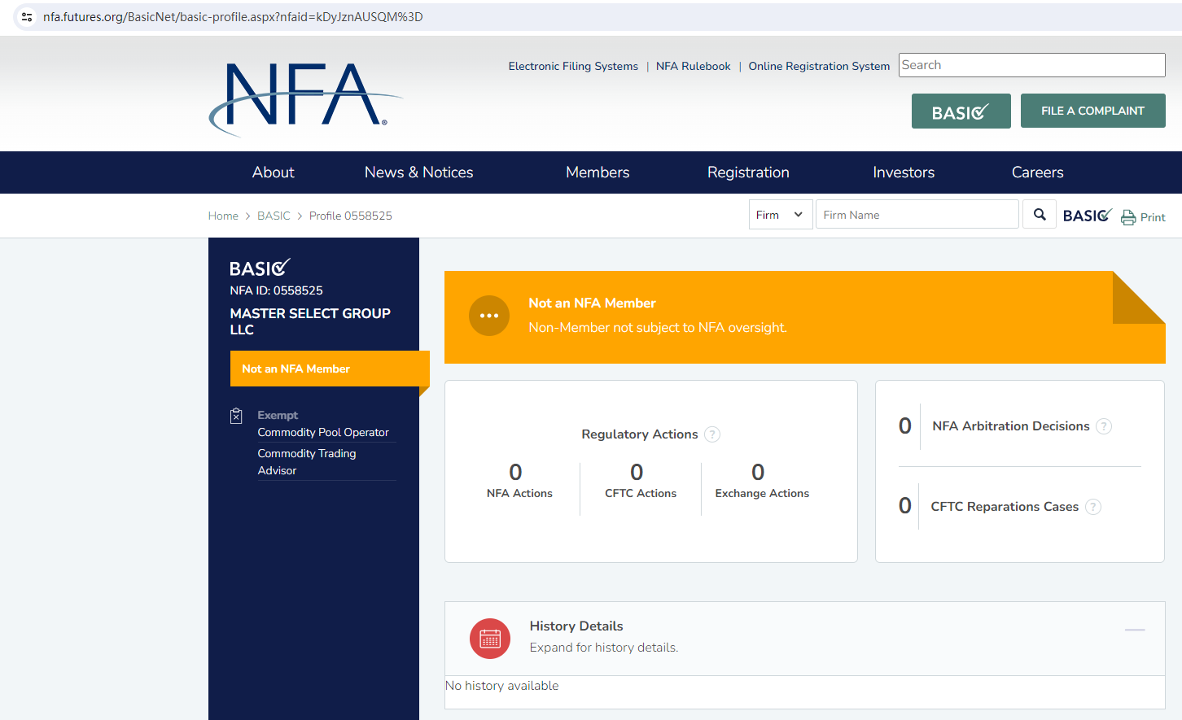The width and height of the screenshot is (1182, 720).
Task: Open the Registration navigation menu
Action: point(748,172)
